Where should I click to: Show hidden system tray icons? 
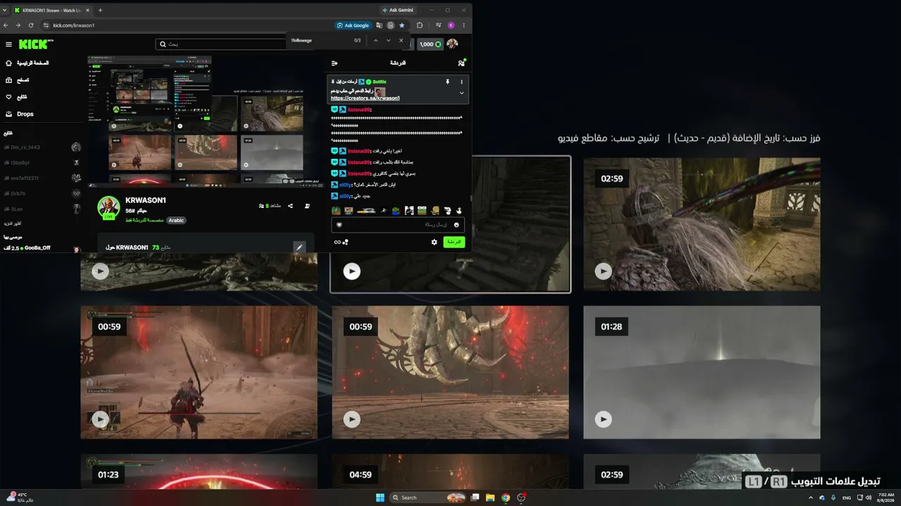pos(812,498)
